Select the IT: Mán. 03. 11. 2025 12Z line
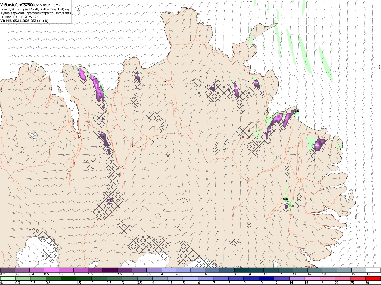Image resolution: width=381 pixels, height=285 pixels. tap(19, 17)
